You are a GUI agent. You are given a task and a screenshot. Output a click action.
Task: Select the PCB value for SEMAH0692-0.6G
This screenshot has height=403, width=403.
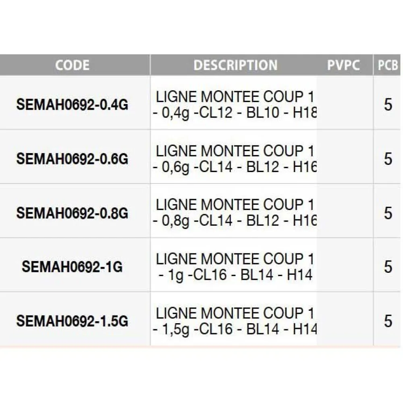388,159
